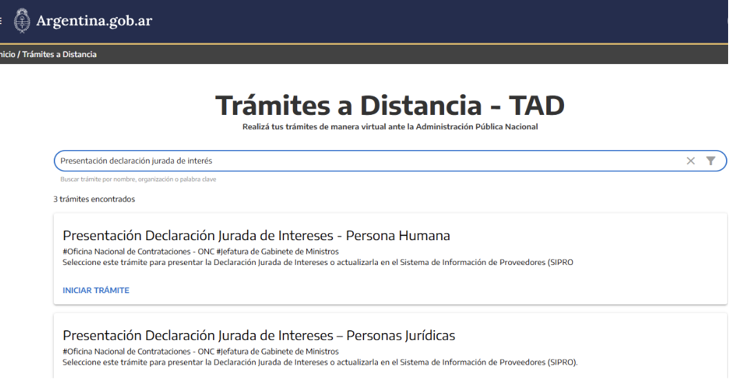Open search filters via funnel icon
This screenshot has width=735, height=384.
pyautogui.click(x=711, y=161)
